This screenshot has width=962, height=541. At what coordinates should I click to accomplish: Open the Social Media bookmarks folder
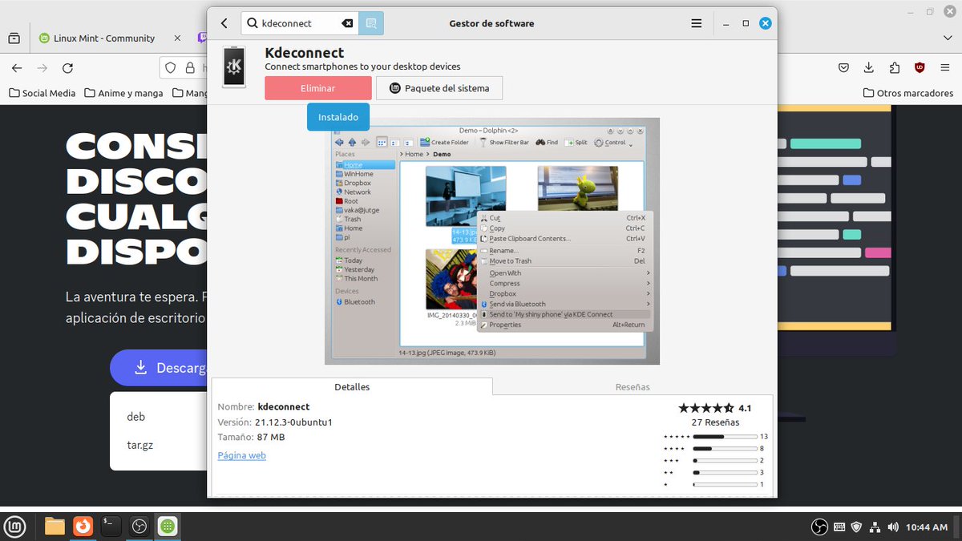click(42, 93)
